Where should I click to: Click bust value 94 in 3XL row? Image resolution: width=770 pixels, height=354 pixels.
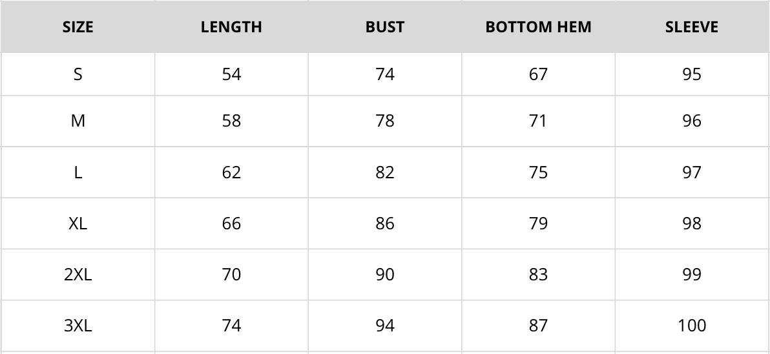pos(385,326)
